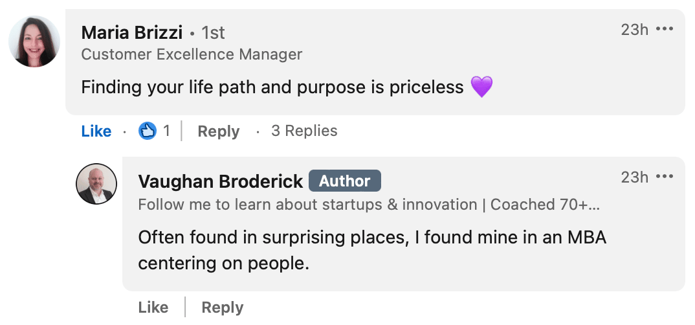Screen dimensions: 695x325
Task: Click Vaughan's 'Follow me to learn about startups' headline
Action: click(x=370, y=205)
